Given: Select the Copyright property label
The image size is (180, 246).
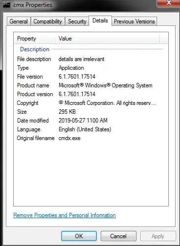Looking at the screenshot, I should tap(27, 103).
